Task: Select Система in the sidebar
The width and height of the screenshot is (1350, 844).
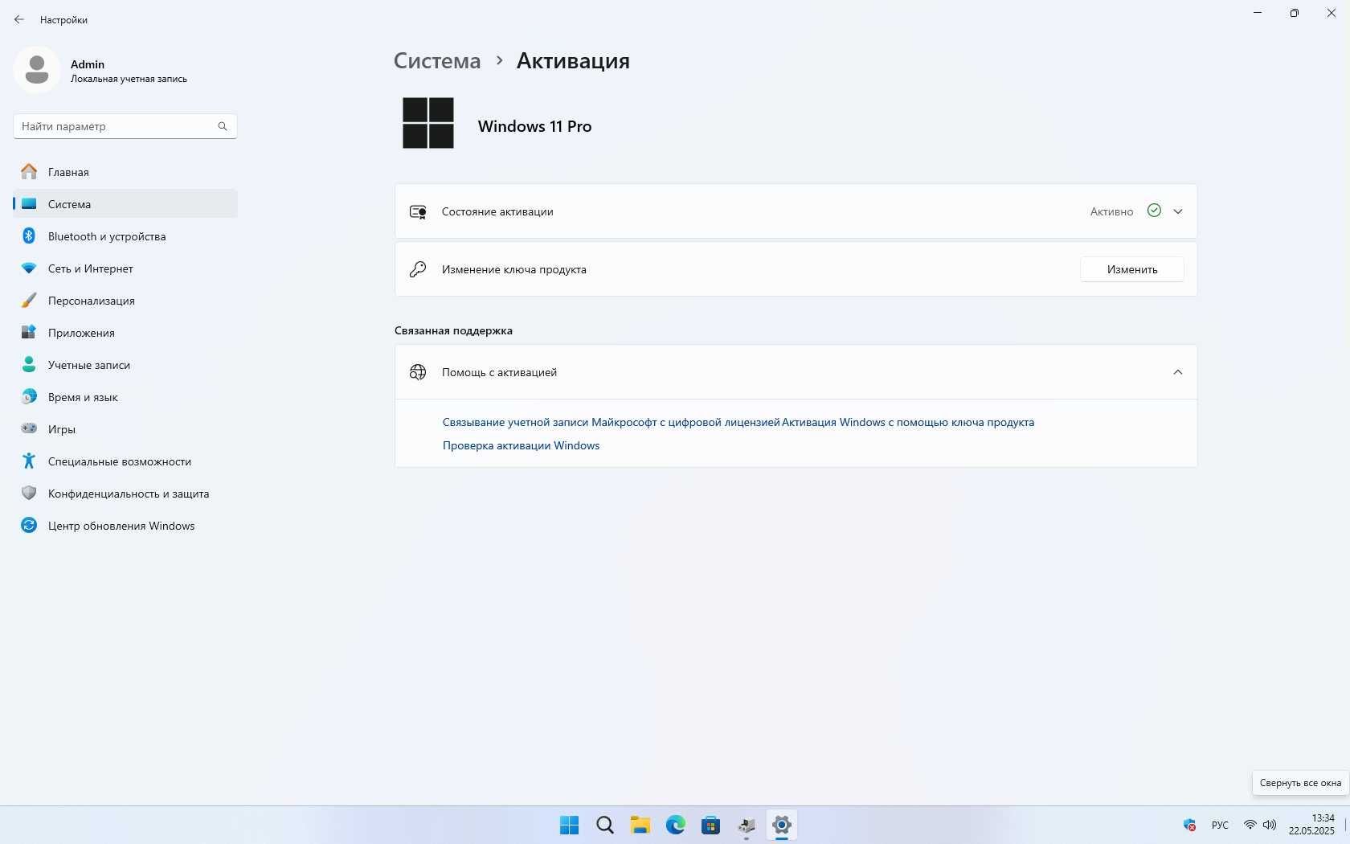Action: [125, 204]
